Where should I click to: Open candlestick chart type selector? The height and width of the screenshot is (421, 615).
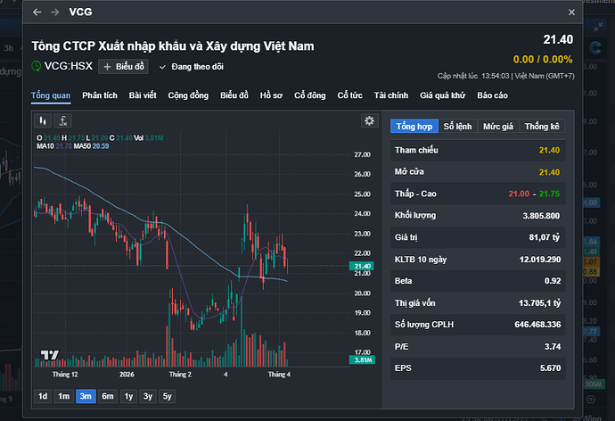click(43, 120)
